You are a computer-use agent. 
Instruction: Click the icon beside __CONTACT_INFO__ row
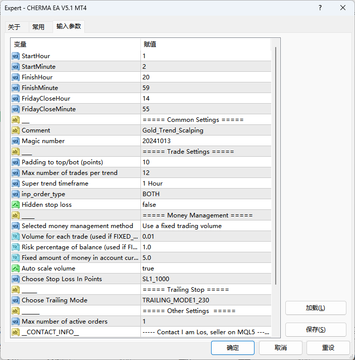click(x=16, y=332)
